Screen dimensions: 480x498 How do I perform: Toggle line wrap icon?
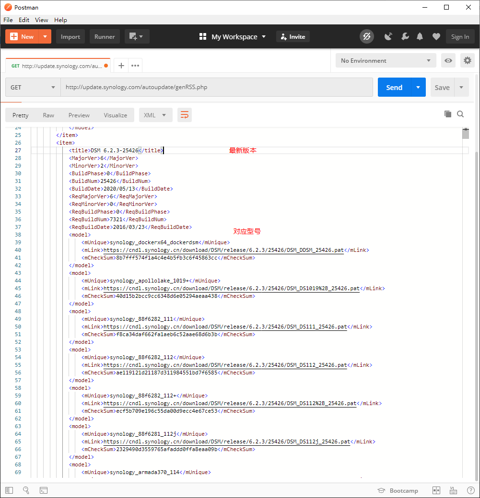(185, 115)
